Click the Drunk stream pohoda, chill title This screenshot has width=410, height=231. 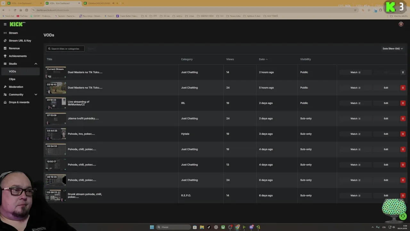85,195
